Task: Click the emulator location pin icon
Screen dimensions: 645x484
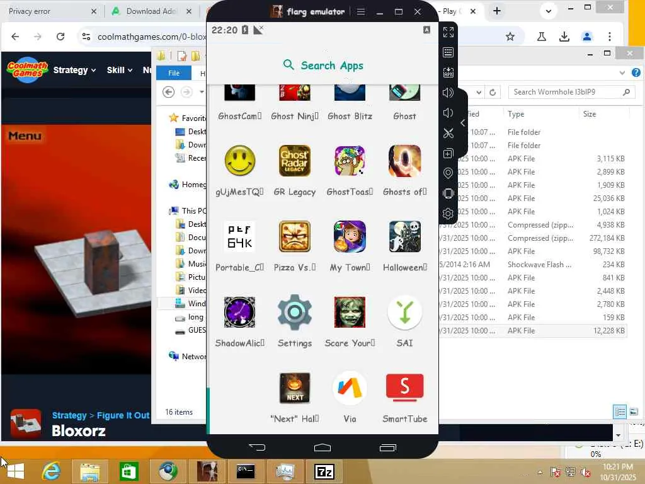Action: pos(448,173)
